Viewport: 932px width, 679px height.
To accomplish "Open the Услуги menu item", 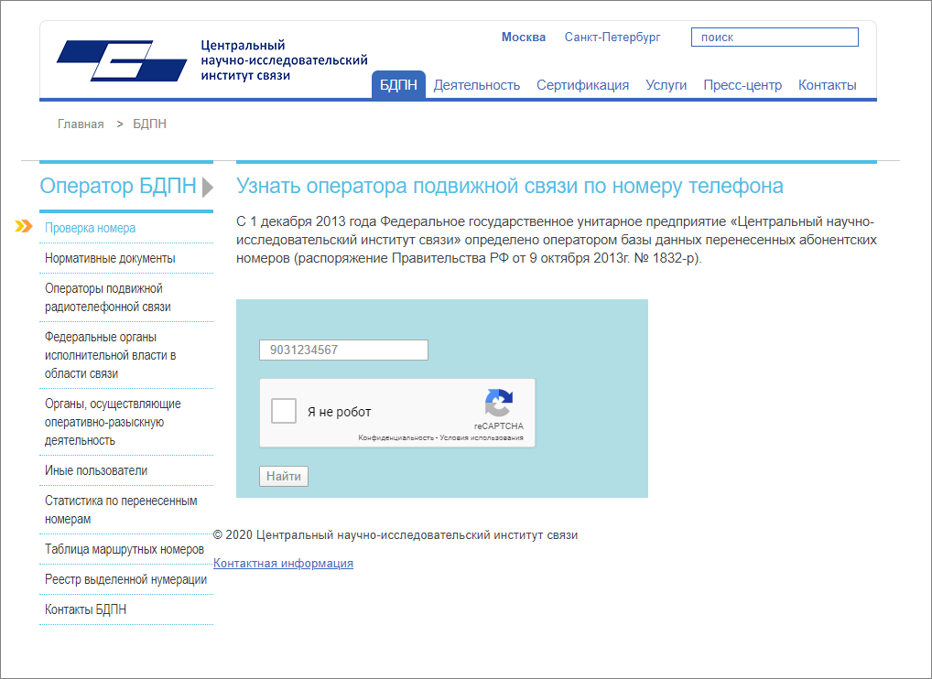I will coord(666,84).
